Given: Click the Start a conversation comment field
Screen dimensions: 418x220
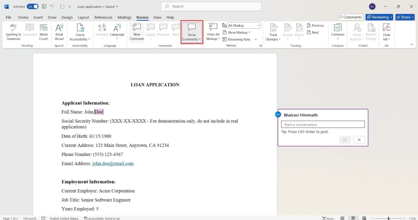Looking at the screenshot, I should click(323, 124).
